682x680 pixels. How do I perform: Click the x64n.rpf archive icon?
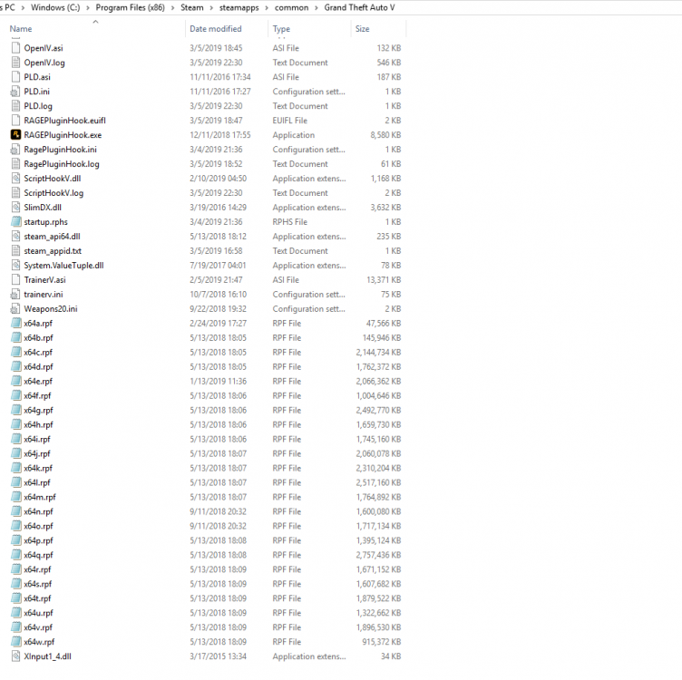click(x=15, y=511)
